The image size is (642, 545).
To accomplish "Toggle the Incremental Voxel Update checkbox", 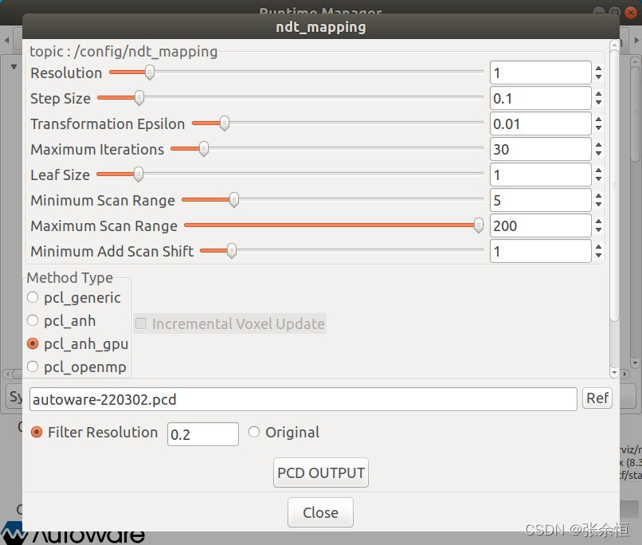I will pyautogui.click(x=141, y=323).
